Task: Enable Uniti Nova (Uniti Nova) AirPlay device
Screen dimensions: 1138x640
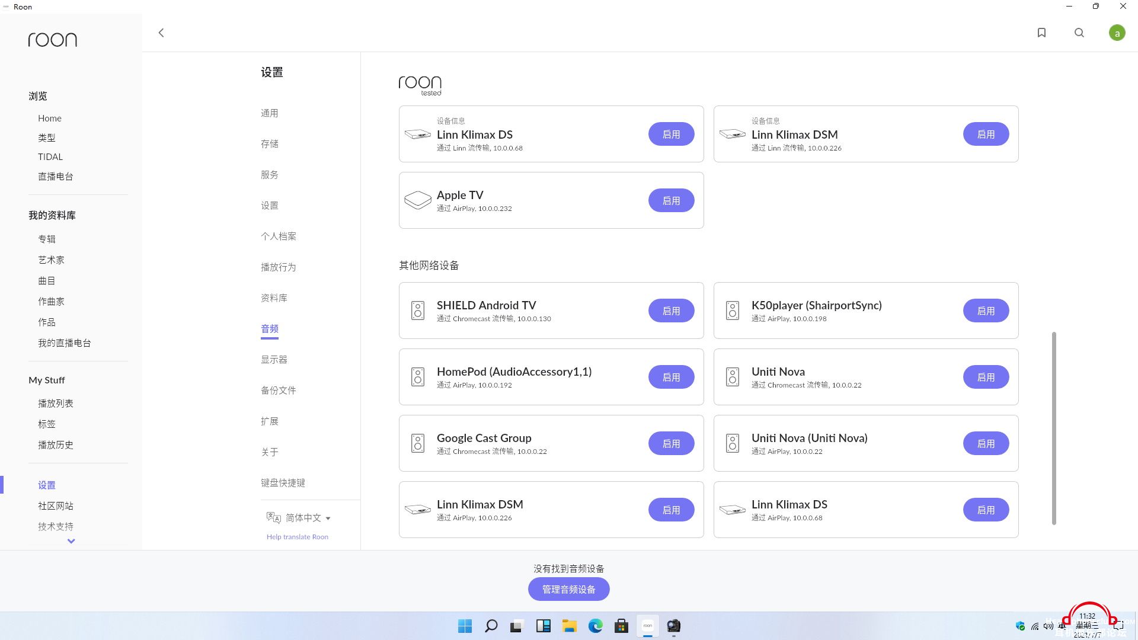Action: pos(986,443)
